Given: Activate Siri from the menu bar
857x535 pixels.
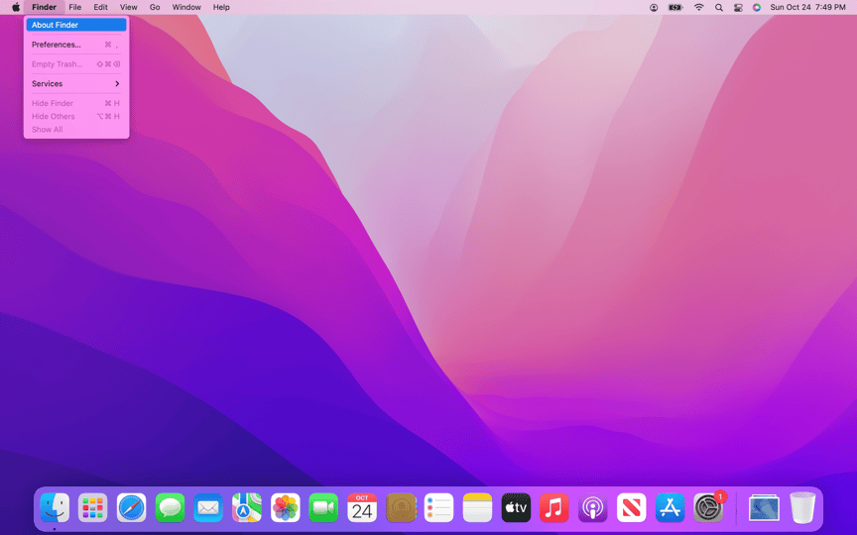Looking at the screenshot, I should point(757,7).
